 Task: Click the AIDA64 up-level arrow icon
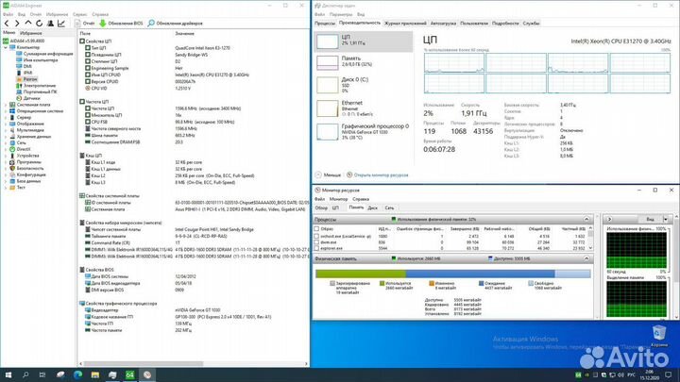click(28, 24)
